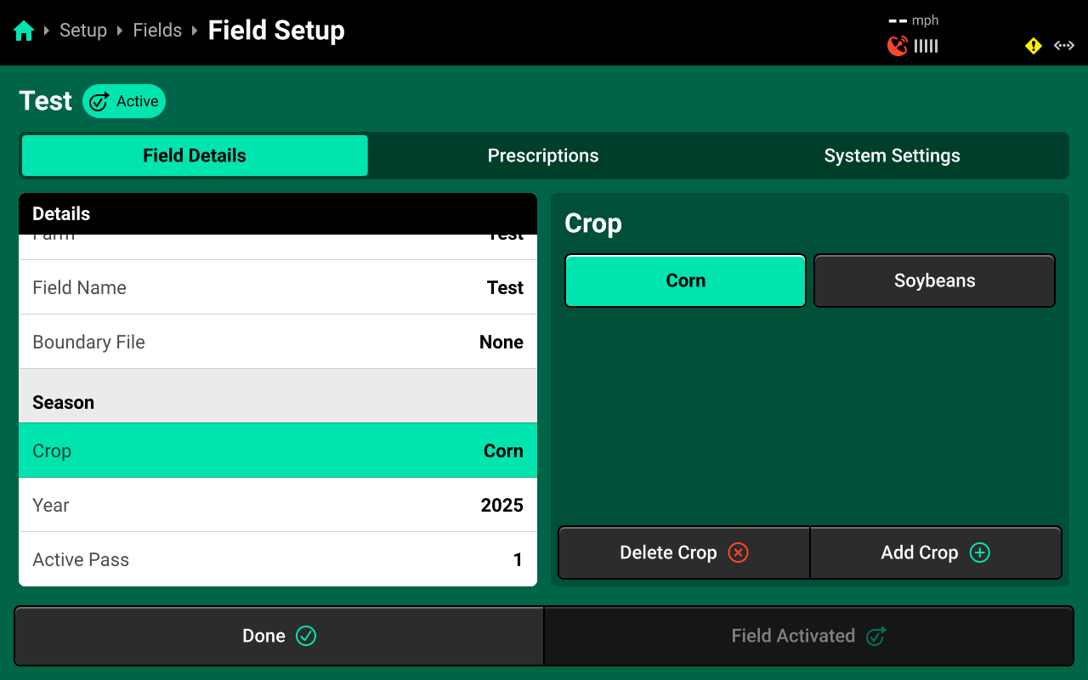The height and width of the screenshot is (680, 1088).
Task: Confirm with the Done button
Action: 279,636
